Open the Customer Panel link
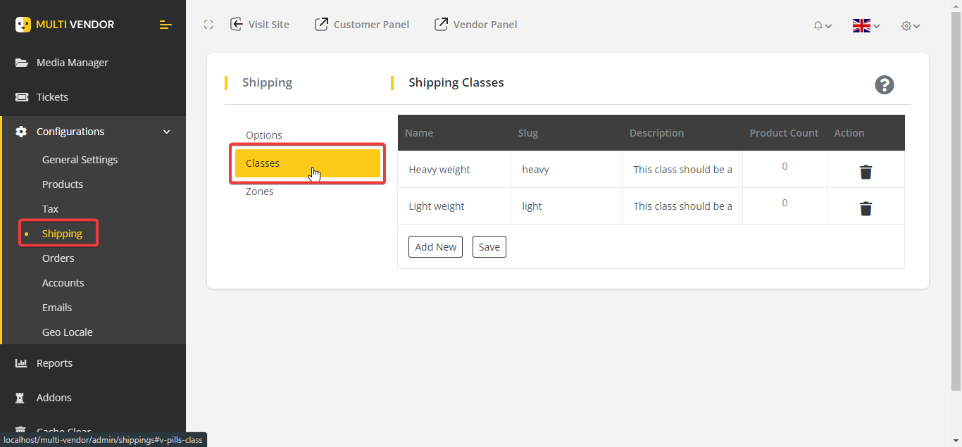This screenshot has height=447, width=962. (362, 24)
